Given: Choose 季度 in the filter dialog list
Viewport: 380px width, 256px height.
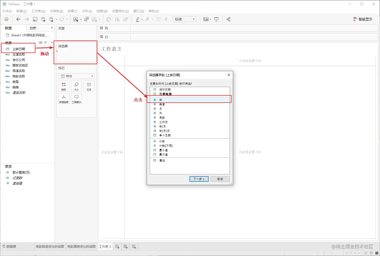Looking at the screenshot, I should pos(190,104).
